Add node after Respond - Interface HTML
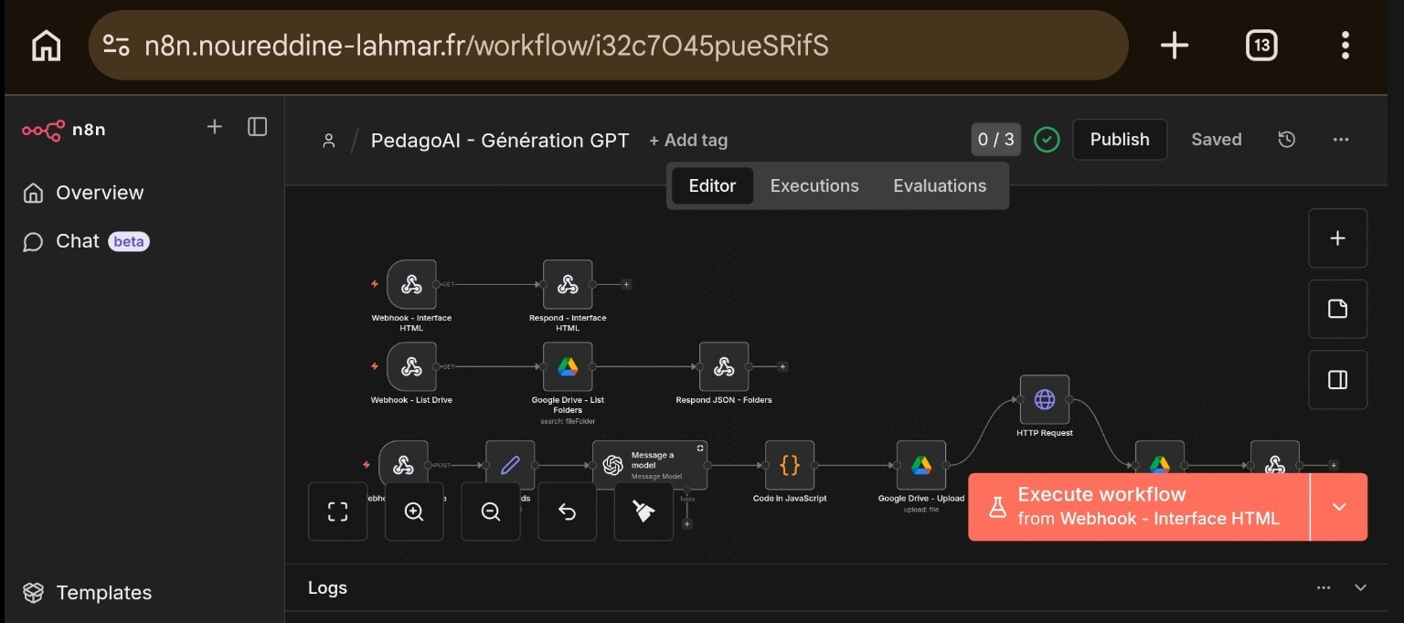This screenshot has width=1404, height=623. click(x=626, y=284)
